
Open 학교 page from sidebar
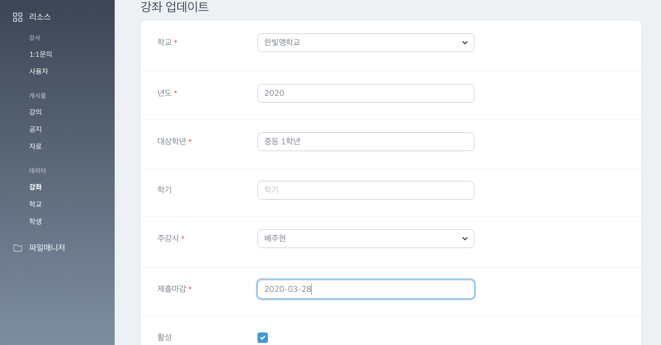point(35,204)
